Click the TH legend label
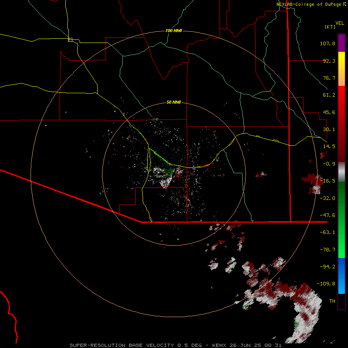348x348 pixels. click(332, 301)
